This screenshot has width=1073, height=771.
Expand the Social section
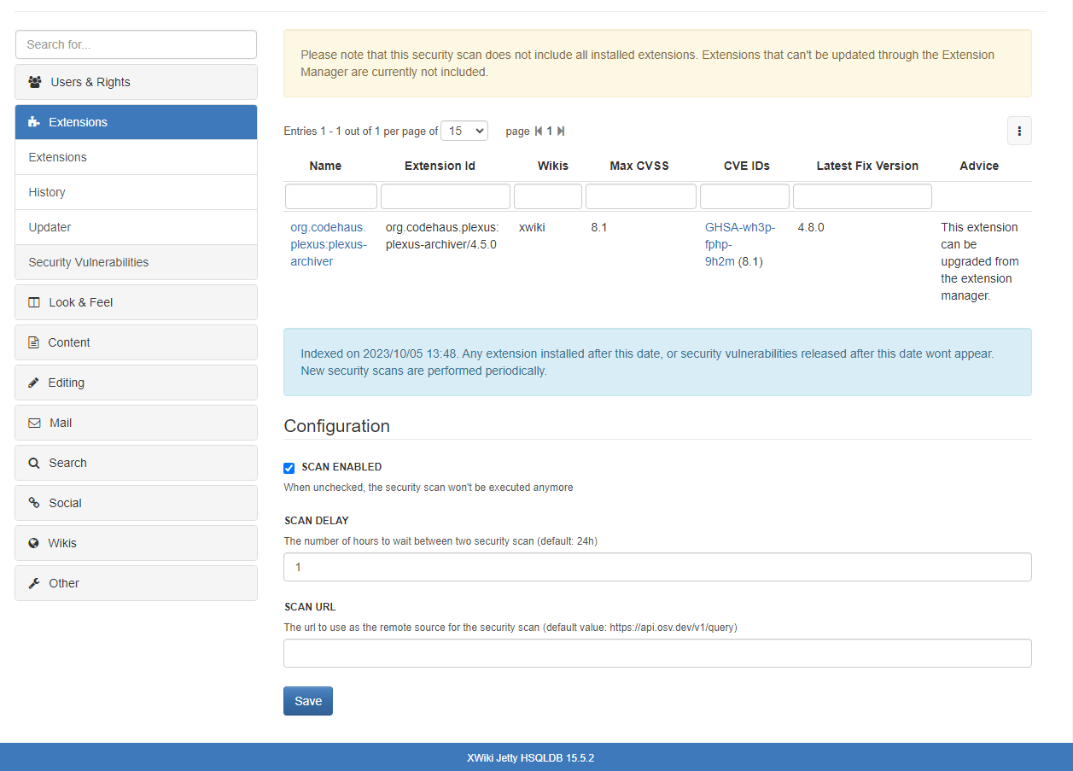click(x=136, y=503)
